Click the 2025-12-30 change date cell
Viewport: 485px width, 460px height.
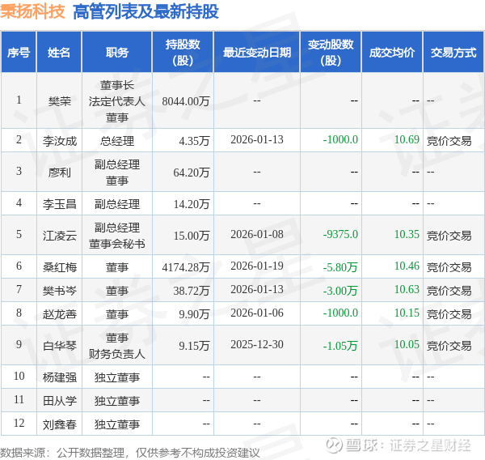coord(256,345)
